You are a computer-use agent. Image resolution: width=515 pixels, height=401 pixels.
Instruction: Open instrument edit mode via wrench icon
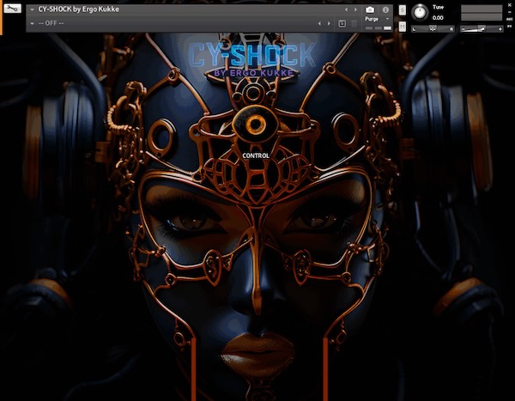10,9
